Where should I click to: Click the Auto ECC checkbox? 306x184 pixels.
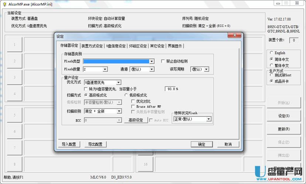click(151, 120)
